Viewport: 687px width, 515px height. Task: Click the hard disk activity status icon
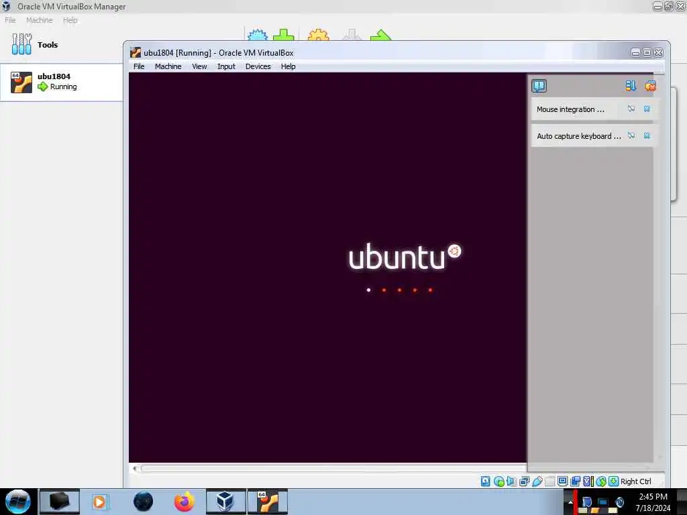[x=486, y=481]
